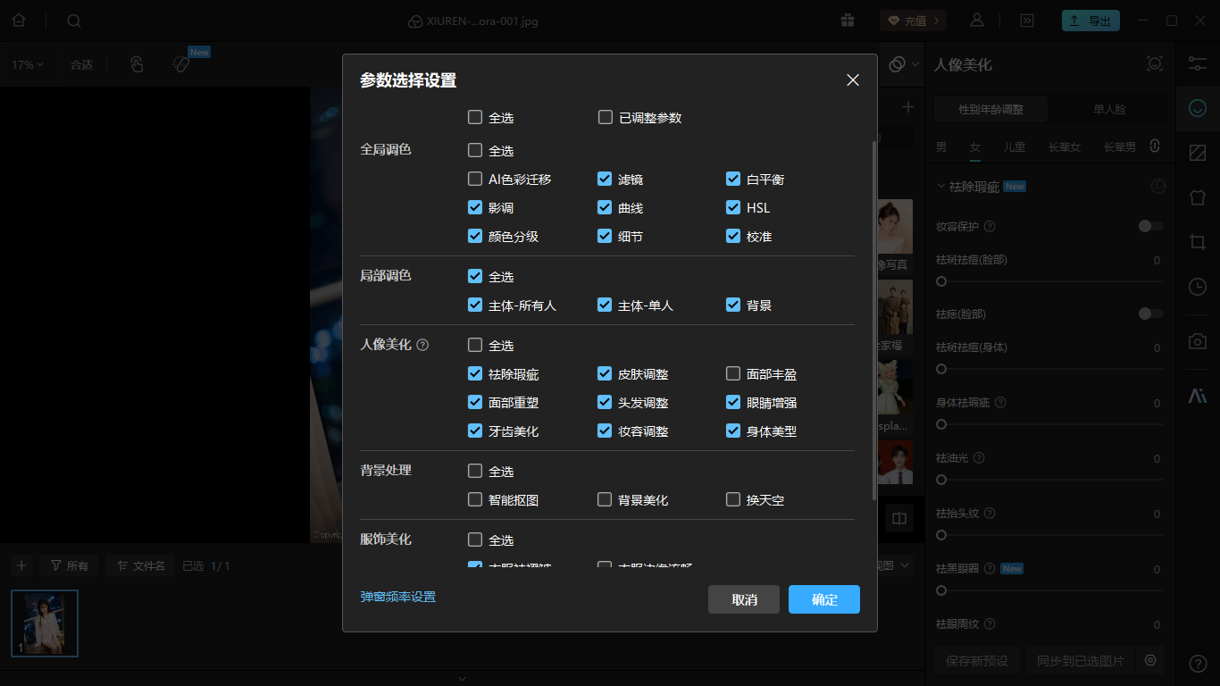Select the 儿童 category tab
The width and height of the screenshot is (1220, 686).
point(1015,146)
